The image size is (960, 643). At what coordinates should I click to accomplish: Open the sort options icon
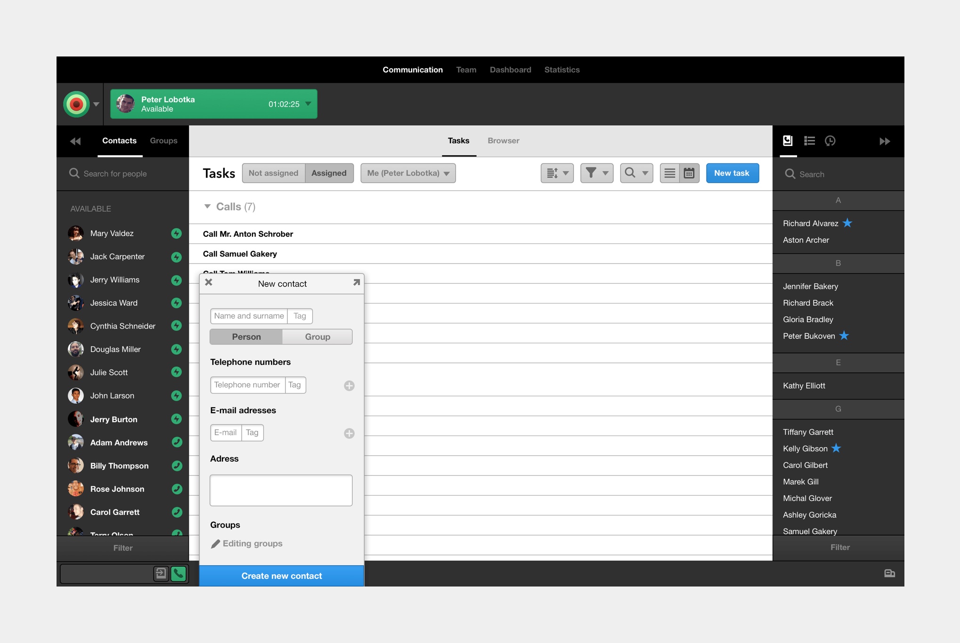[x=557, y=173]
